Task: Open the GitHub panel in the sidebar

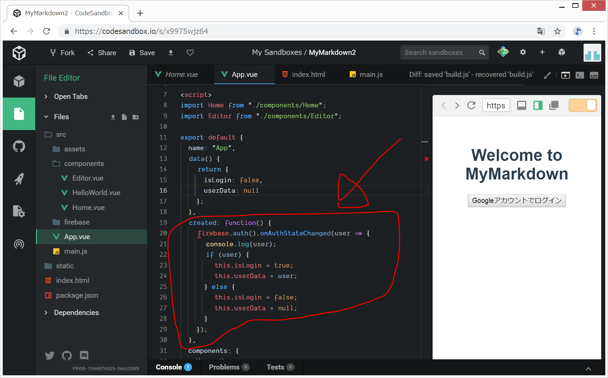Action: [x=19, y=147]
